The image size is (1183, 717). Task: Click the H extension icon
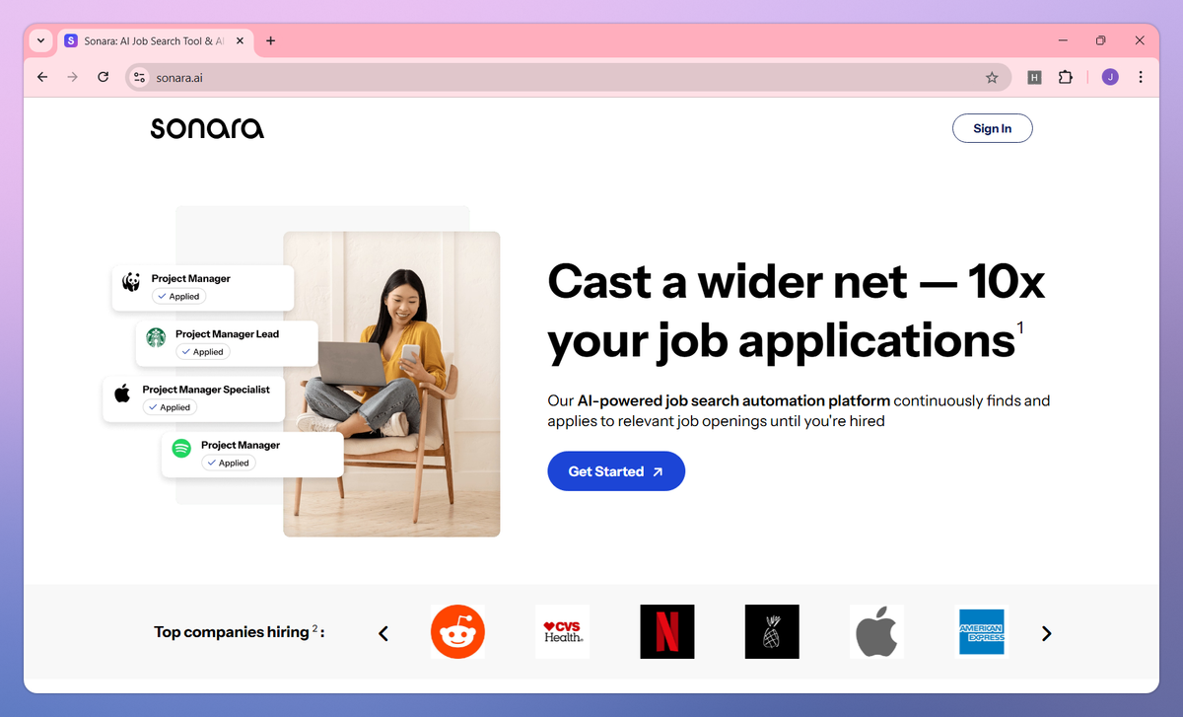pos(1034,77)
